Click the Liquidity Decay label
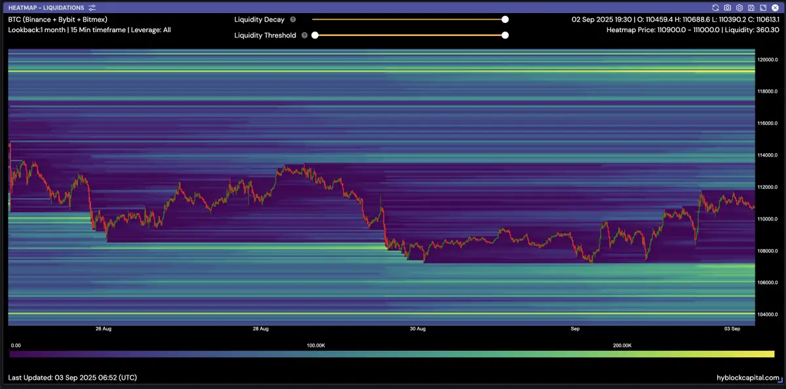Viewport: 786px width, 389px height. 259,20
